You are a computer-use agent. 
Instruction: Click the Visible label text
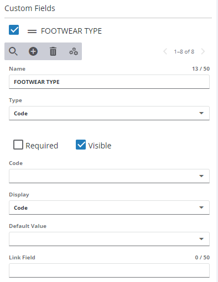tap(100, 146)
